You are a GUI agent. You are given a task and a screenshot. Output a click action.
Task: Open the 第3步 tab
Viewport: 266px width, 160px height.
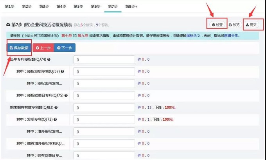(x=44, y=7)
